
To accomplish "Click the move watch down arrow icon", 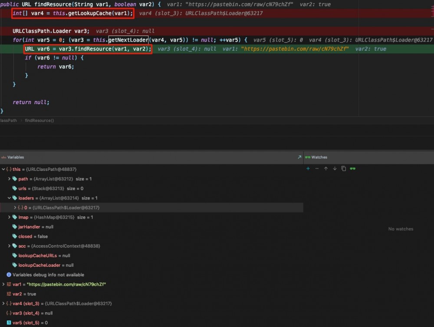I will (x=334, y=168).
